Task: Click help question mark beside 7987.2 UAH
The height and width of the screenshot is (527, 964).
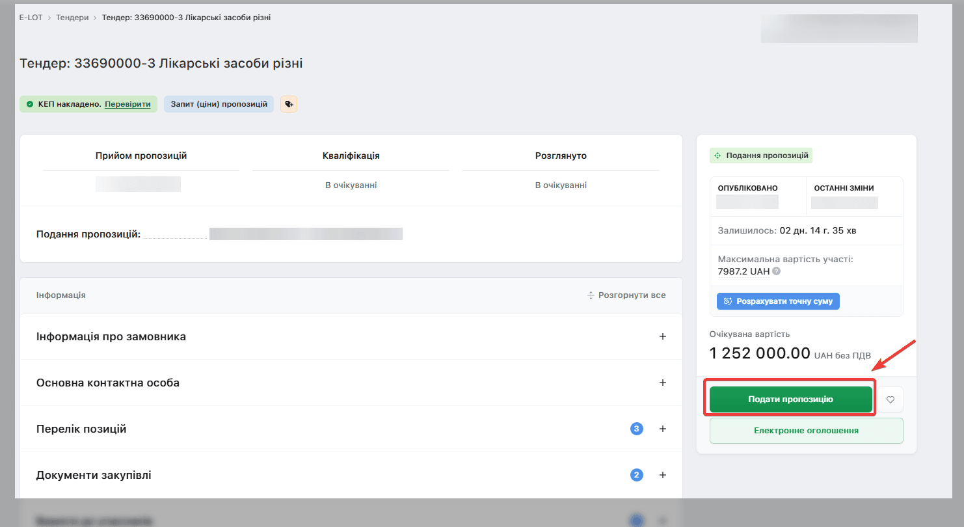Action: 776,271
